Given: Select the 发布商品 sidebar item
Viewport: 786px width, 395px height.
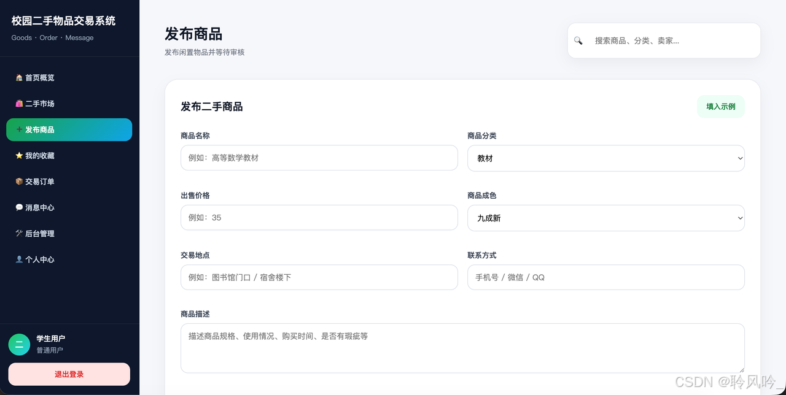Looking at the screenshot, I should 69,129.
